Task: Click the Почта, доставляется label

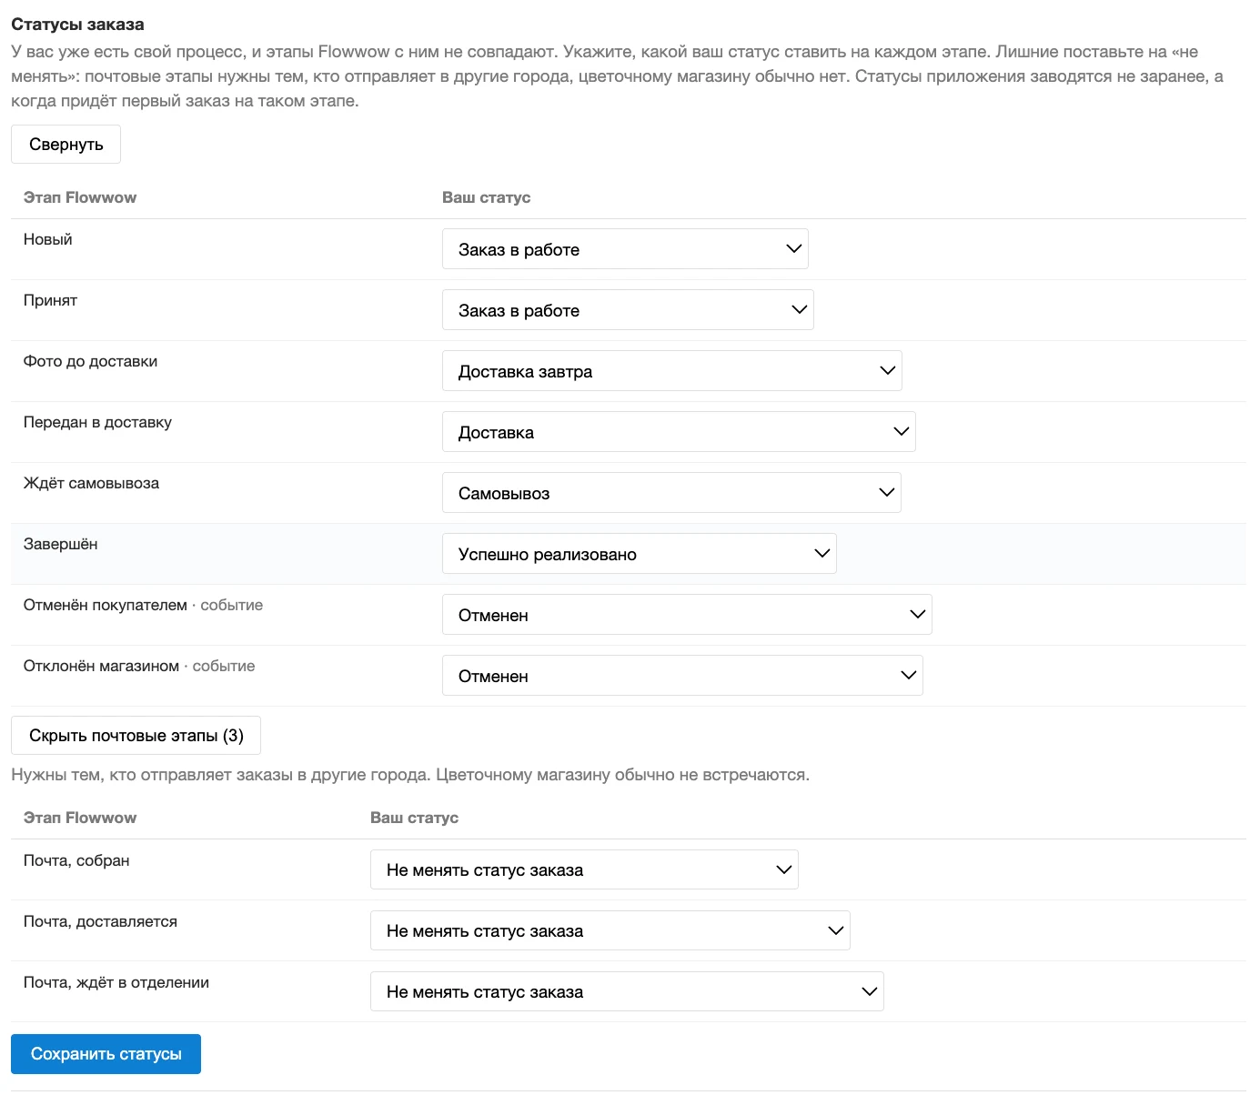Action: (x=100, y=921)
